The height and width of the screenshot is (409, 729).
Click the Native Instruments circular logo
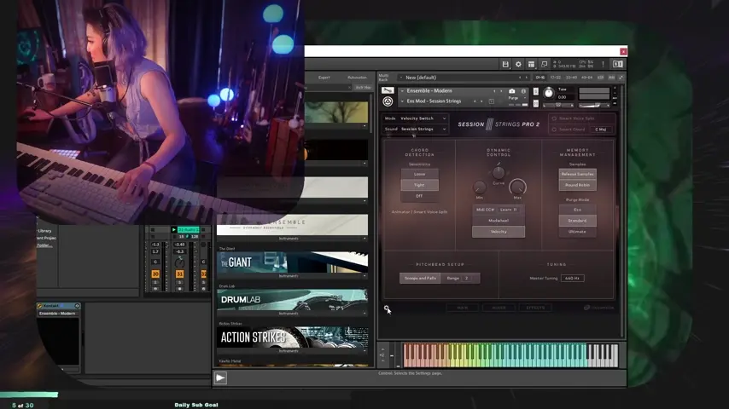(x=388, y=101)
